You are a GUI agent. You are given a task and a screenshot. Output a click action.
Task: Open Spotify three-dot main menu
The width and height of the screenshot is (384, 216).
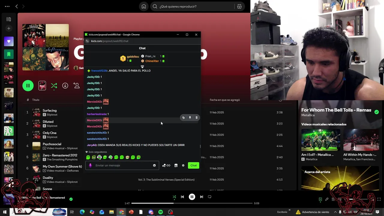[x=7, y=6]
